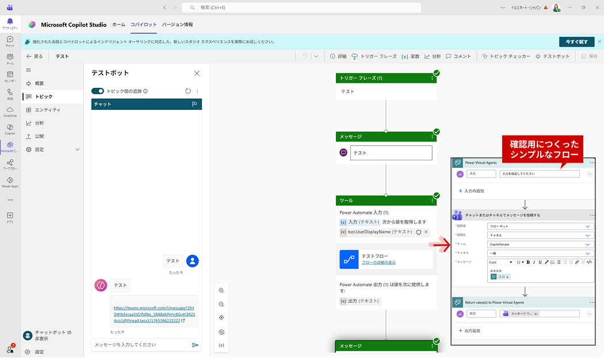
Task: Select the ホーム tab
Action: click(118, 25)
